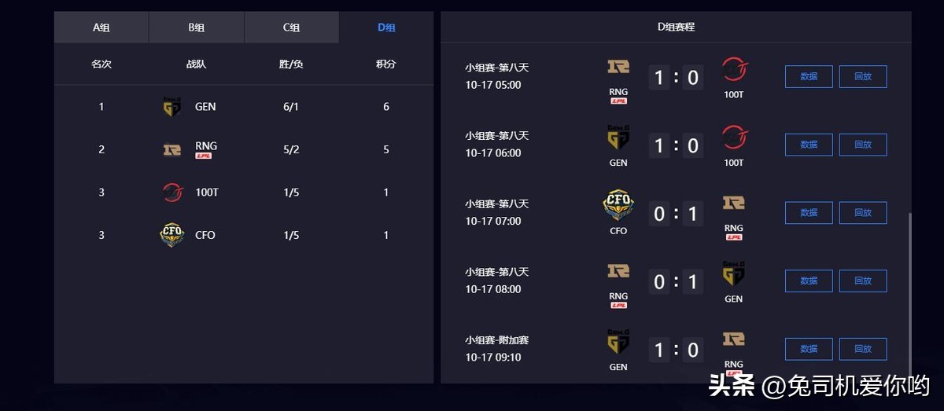Open 数据 for CFO vs RNG match
The image size is (944, 411).
809,212
